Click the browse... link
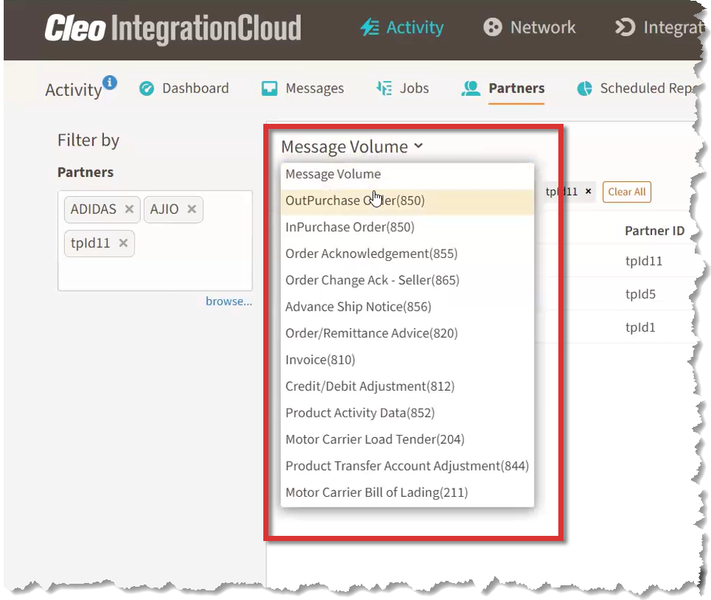This screenshot has height=600, width=711. (229, 301)
